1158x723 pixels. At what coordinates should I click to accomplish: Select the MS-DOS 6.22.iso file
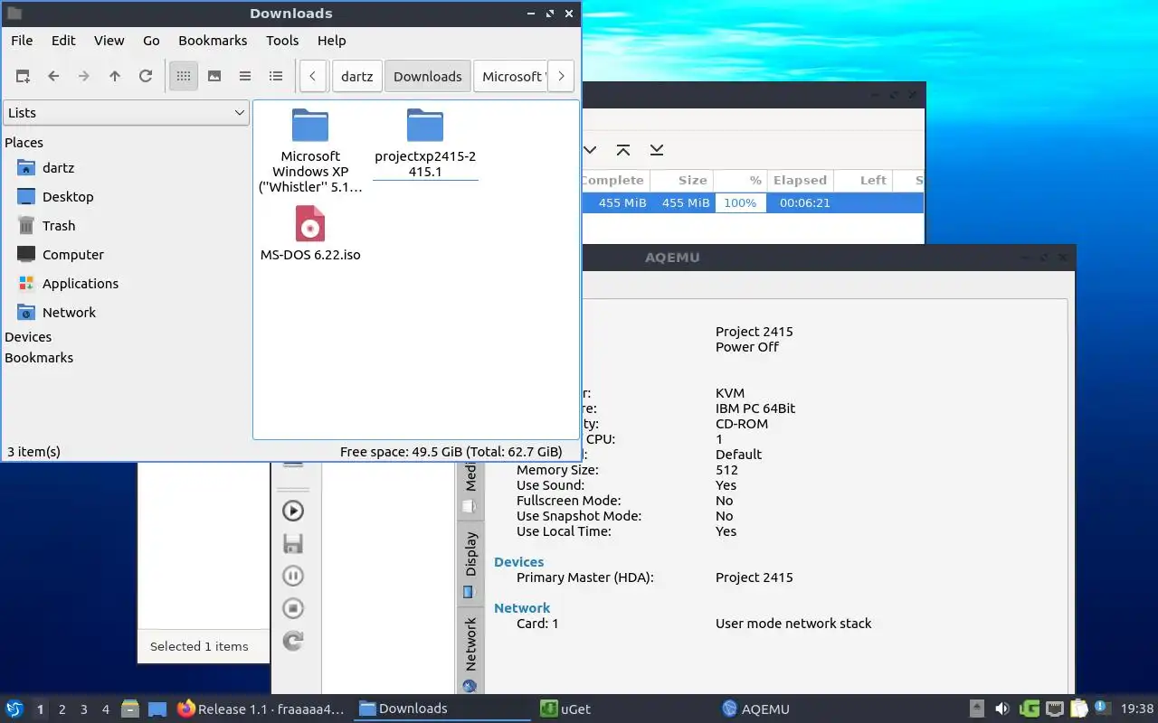tap(310, 234)
